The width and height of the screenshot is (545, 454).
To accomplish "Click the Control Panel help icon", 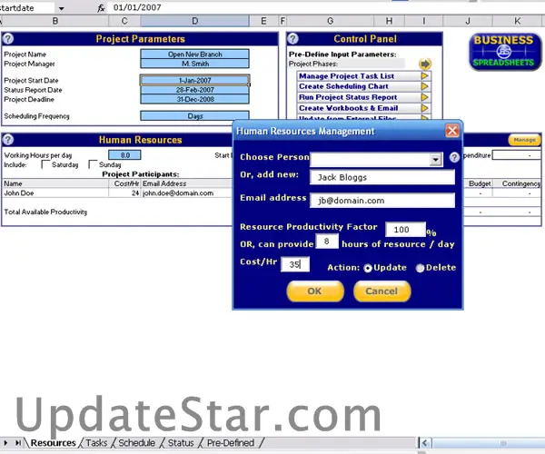I will (293, 38).
